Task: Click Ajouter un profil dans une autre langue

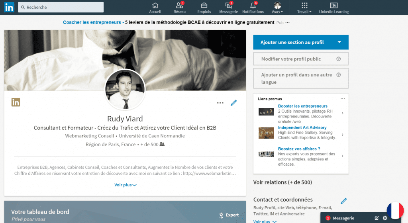Action: tap(301, 78)
